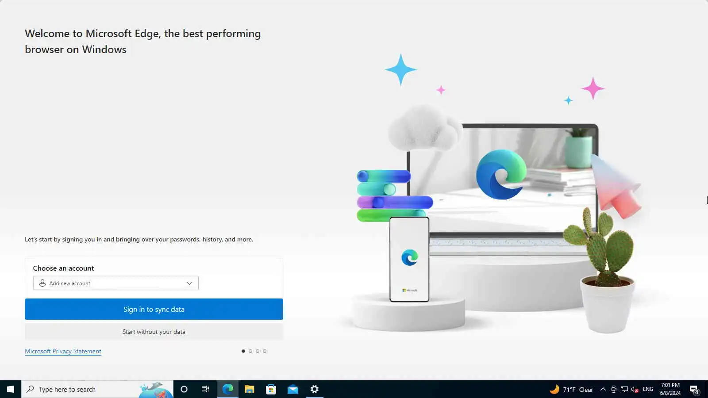
Task: Choose Start without your data
Action: 154,332
